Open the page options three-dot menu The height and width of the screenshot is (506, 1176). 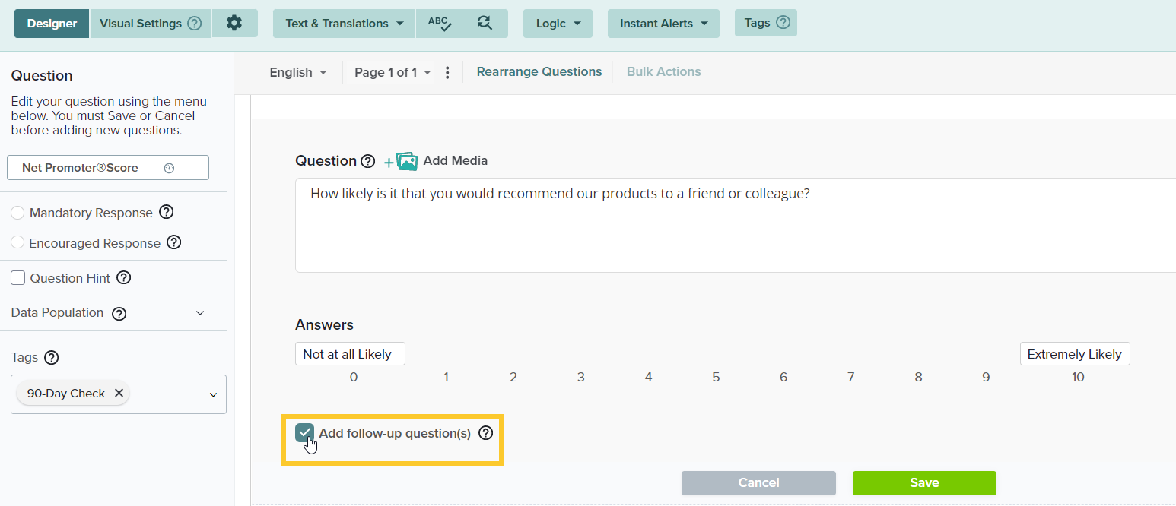(x=447, y=72)
